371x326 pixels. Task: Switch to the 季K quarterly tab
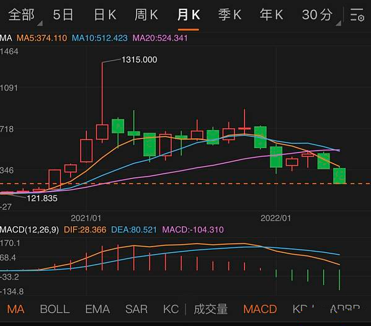230,15
